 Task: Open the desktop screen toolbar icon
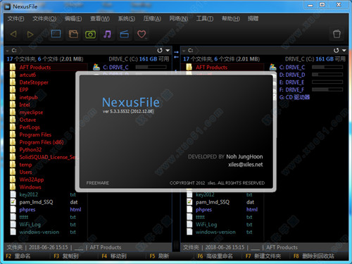pyautogui.click(x=56, y=34)
